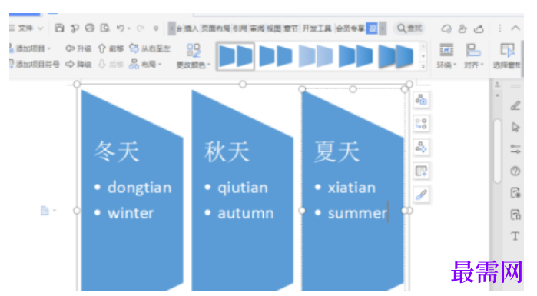Image resolution: width=537 pixels, height=296 pixels.
Task: Click the floating table-style icon beside SmartArt
Action: click(x=421, y=171)
